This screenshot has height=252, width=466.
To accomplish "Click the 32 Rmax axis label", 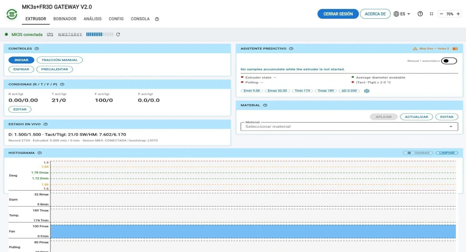I will tap(41, 195).
